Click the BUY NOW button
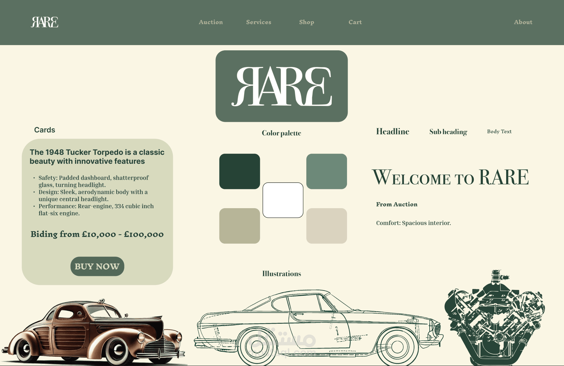The width and height of the screenshot is (564, 366). coord(97,266)
